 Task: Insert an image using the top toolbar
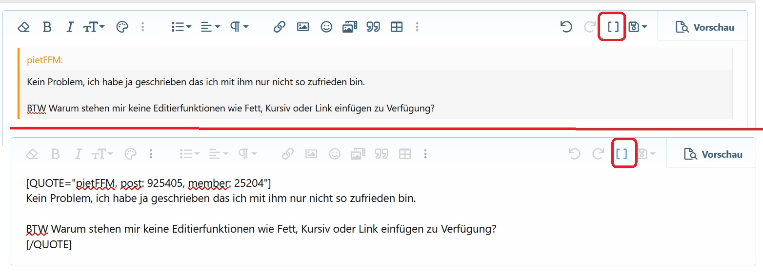pos(303,27)
